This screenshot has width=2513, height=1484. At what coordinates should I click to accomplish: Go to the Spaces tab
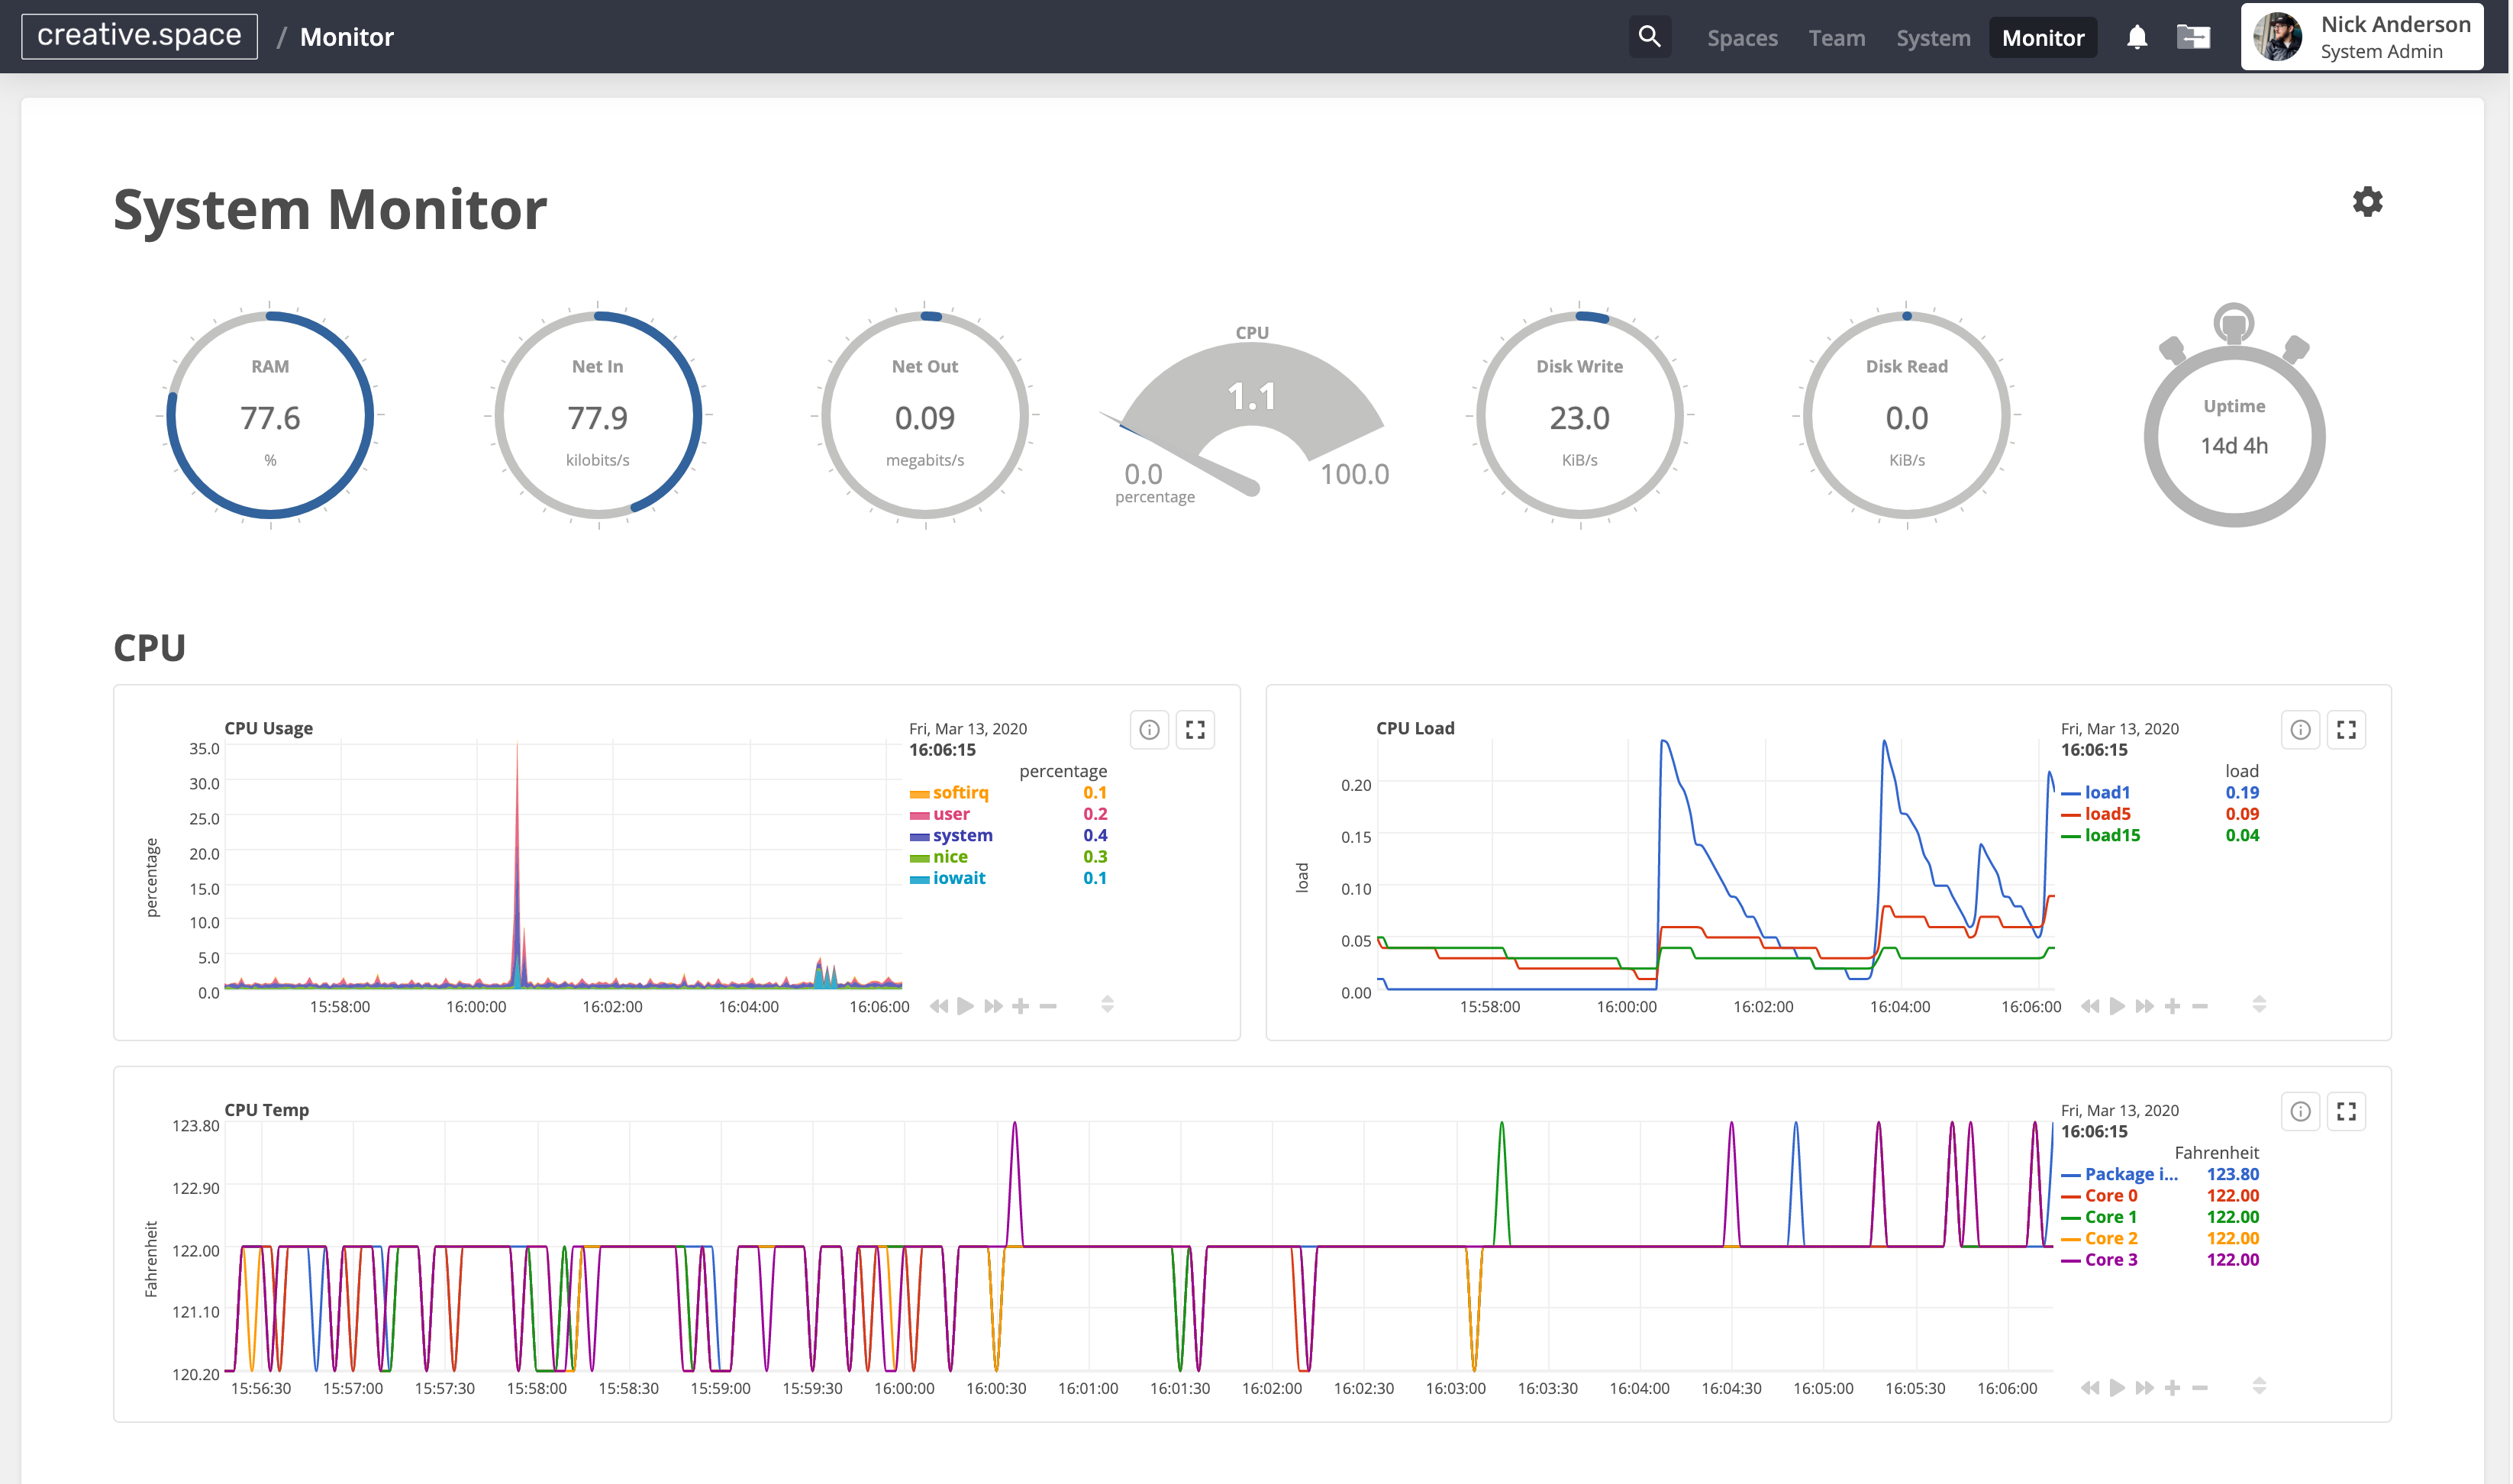click(1742, 38)
